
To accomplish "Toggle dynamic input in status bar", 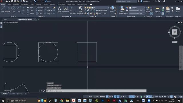I will pyautogui.click(x=115, y=97).
